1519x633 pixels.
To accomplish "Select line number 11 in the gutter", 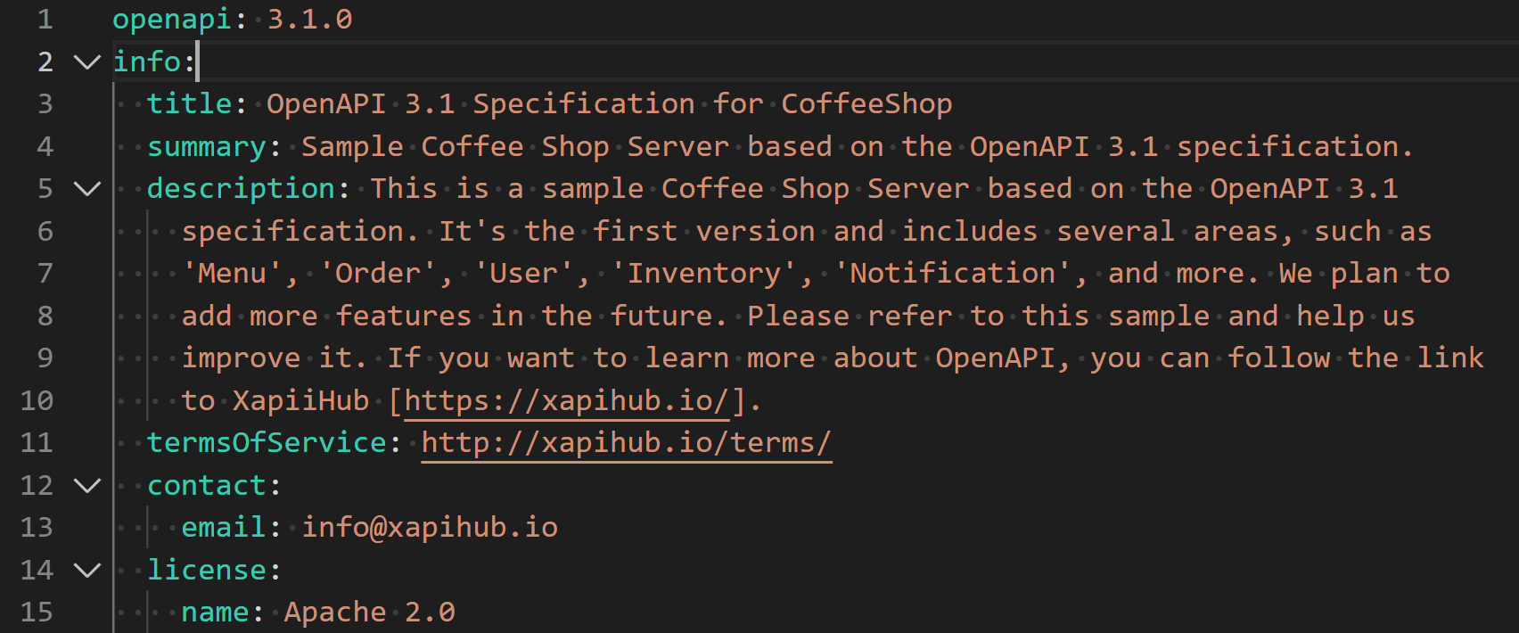I will pyautogui.click(x=37, y=443).
